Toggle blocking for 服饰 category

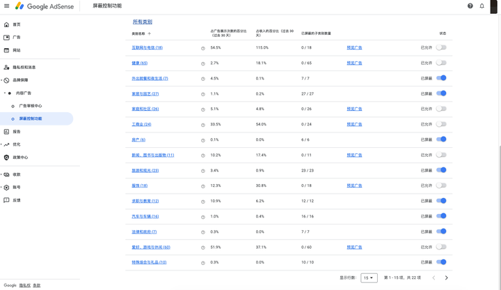441,185
